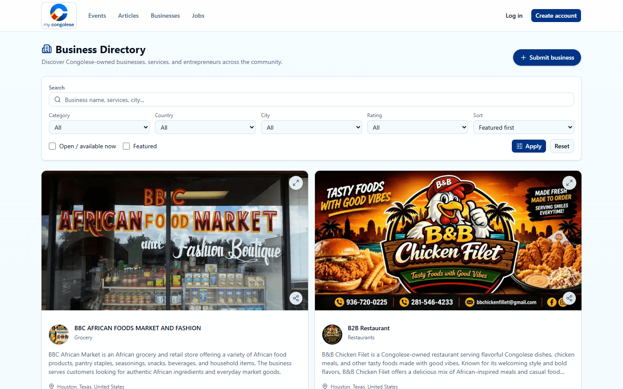Screen dimensions: 623x389
Task: Expand the Sort dropdown showing Featured first
Action: pos(523,128)
